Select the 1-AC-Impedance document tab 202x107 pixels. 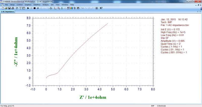(x=8, y=12)
